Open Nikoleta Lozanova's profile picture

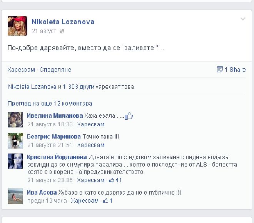pos(17,26)
